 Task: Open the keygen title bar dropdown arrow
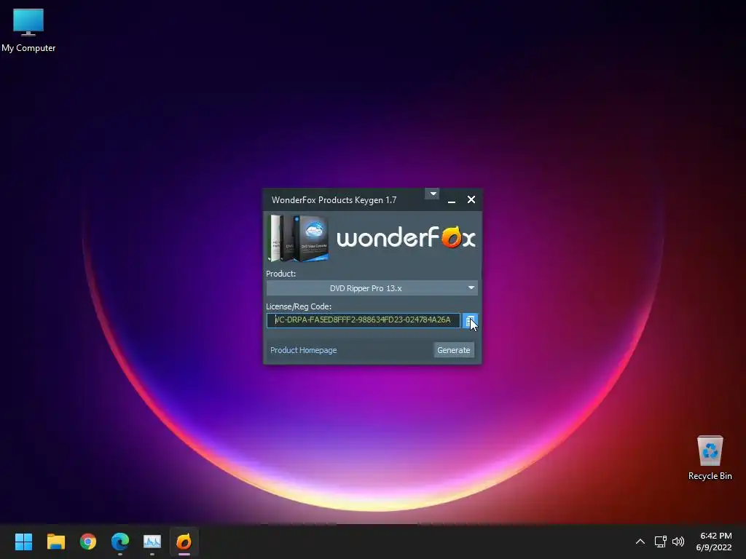tap(433, 194)
